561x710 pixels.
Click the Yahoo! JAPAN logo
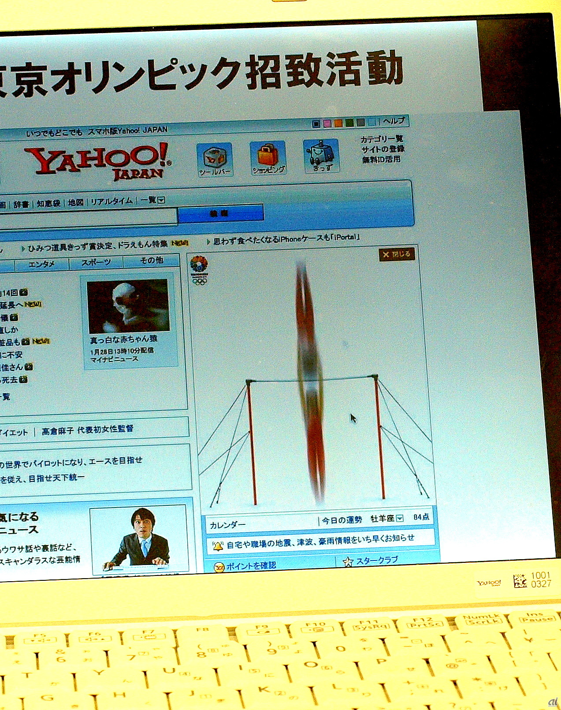tap(99, 162)
